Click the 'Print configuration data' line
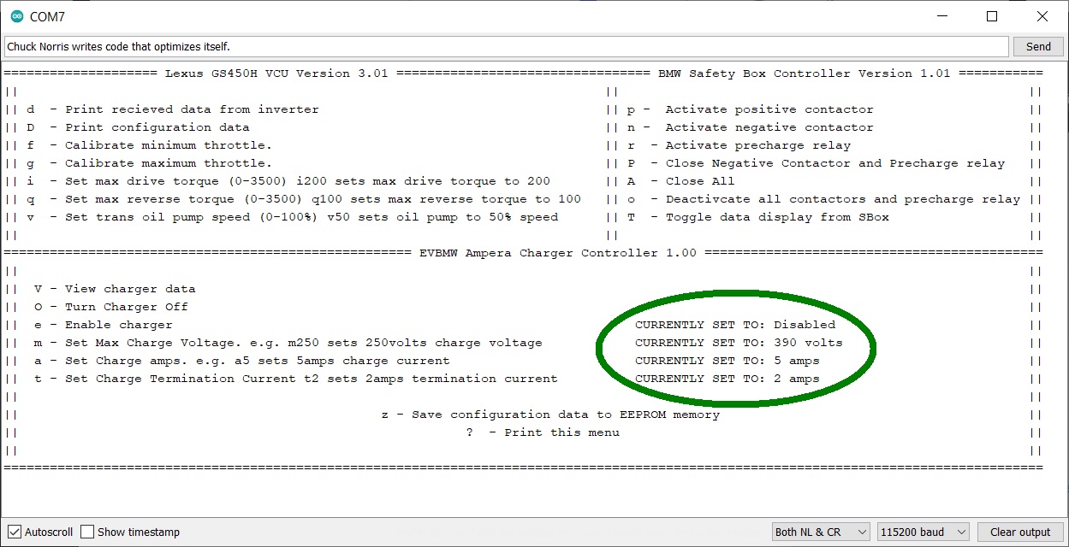1069x547 pixels. pos(138,127)
